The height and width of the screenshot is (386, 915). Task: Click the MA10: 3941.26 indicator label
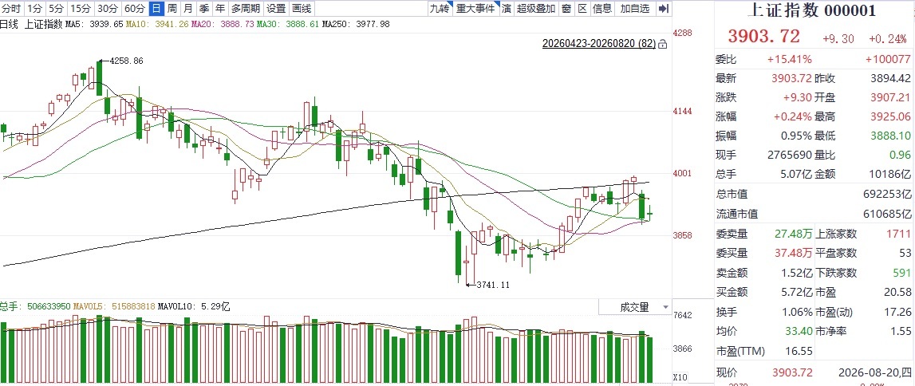click(x=157, y=24)
